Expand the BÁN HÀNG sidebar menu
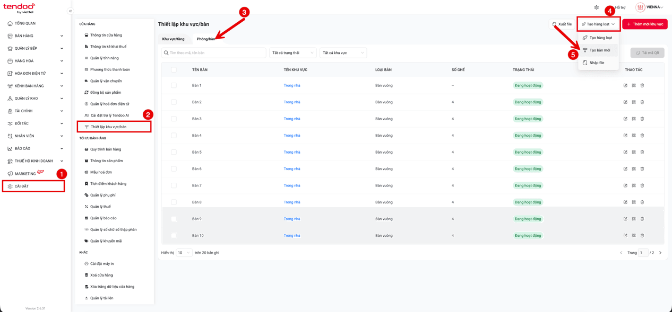 point(36,36)
